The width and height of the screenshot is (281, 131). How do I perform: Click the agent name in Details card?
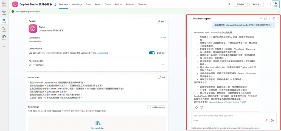pyautogui.click(x=51, y=30)
